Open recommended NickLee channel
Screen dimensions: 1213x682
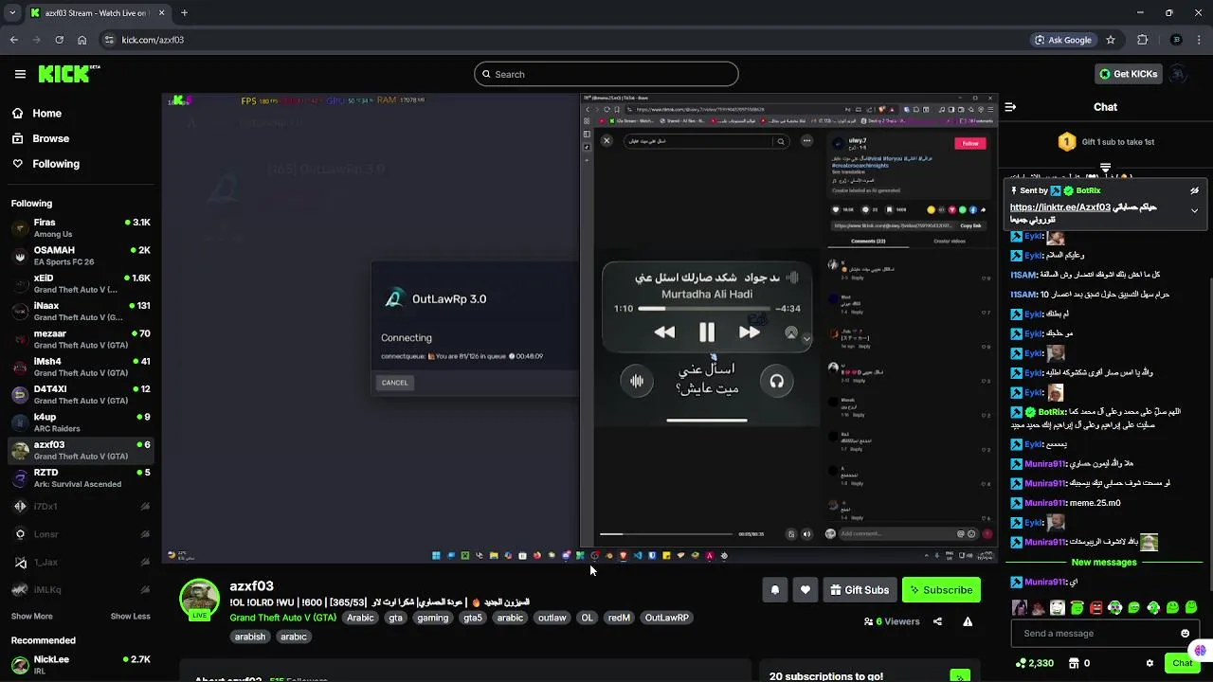click(81, 664)
